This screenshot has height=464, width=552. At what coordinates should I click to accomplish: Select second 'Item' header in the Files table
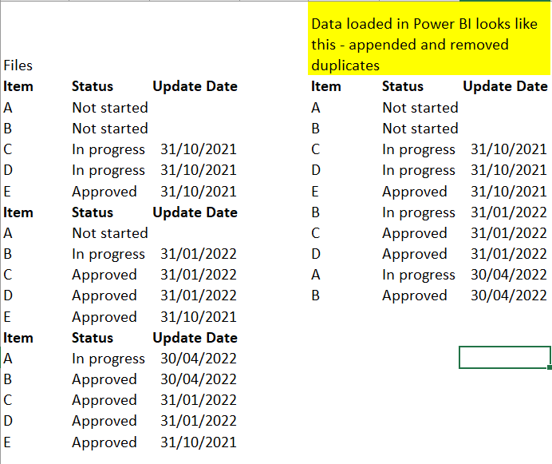click(x=18, y=212)
